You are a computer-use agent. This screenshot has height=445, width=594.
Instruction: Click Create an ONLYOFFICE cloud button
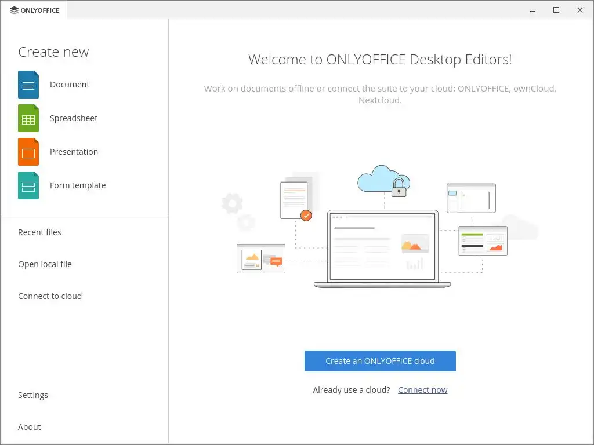coord(380,361)
